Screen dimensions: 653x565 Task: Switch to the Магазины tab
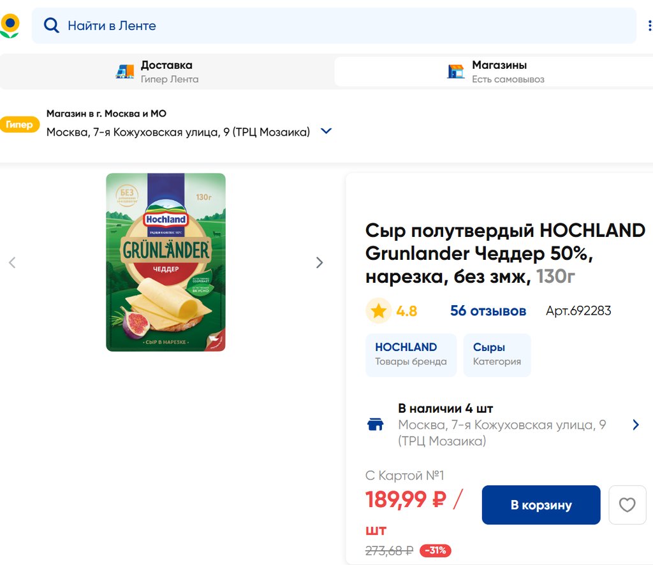click(x=499, y=71)
